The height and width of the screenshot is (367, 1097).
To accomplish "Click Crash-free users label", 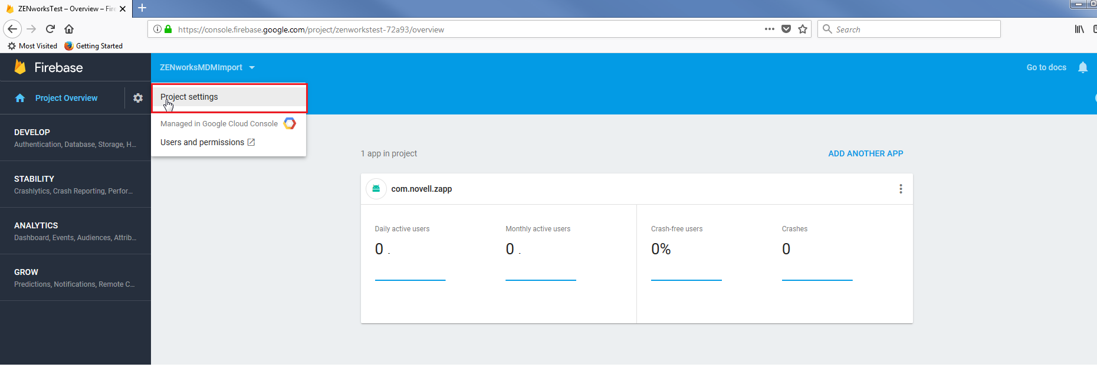I will [677, 229].
